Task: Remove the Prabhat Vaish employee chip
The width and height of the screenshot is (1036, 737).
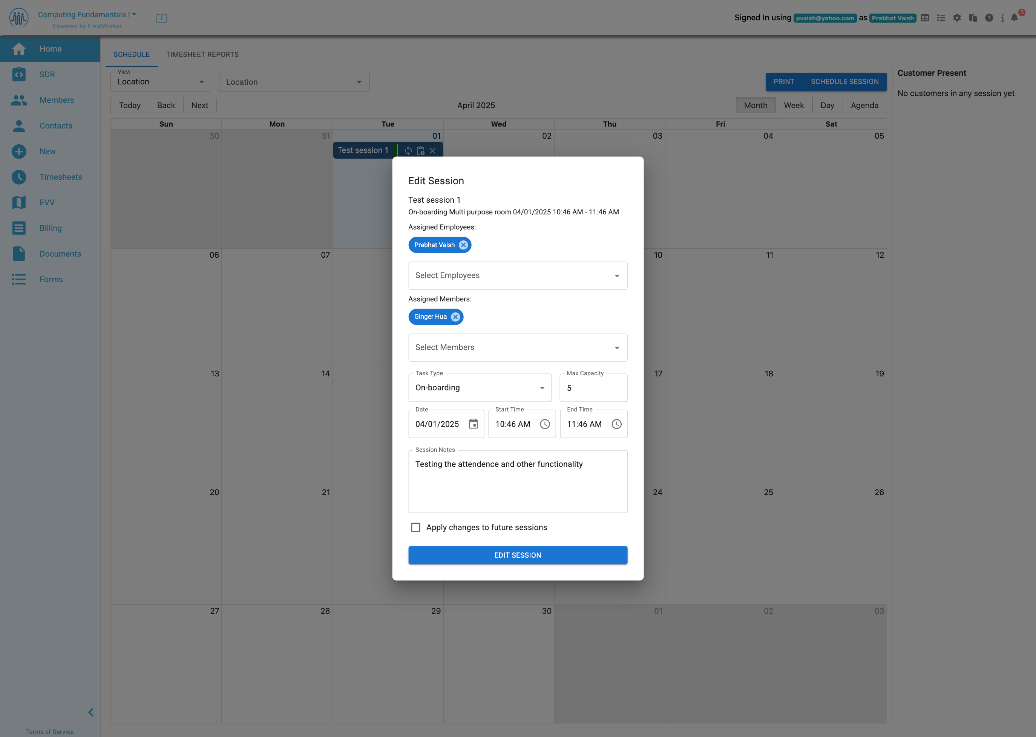Action: tap(463, 245)
